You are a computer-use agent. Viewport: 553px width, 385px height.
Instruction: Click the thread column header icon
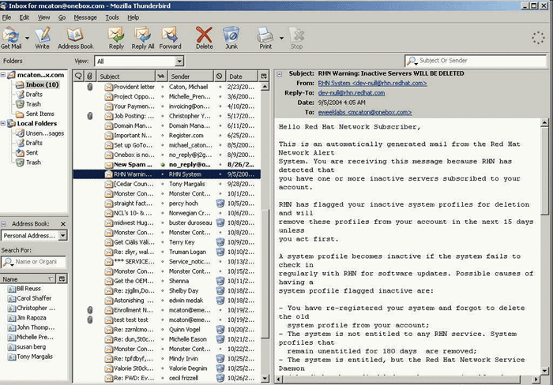(79, 76)
